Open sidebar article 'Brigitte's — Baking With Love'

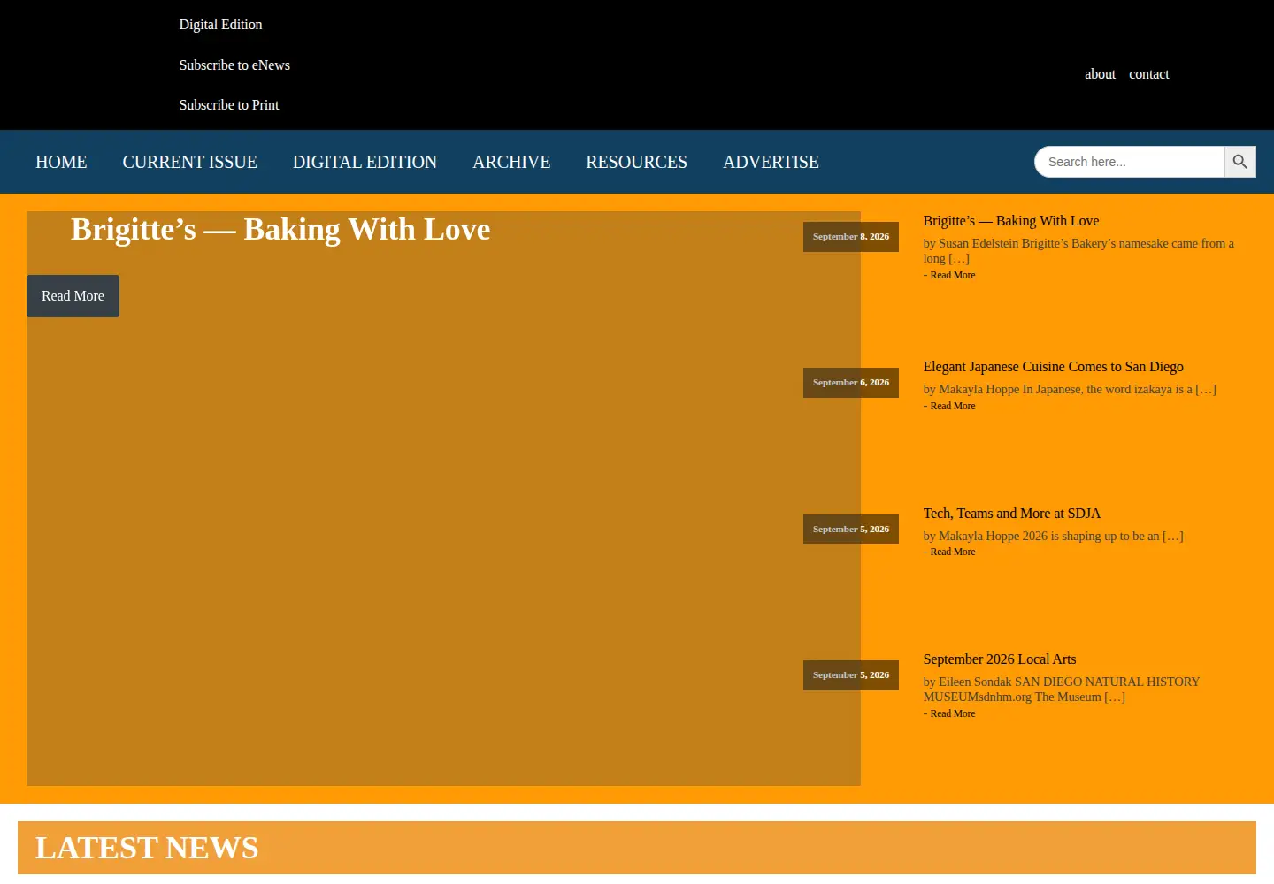pos(1011,221)
